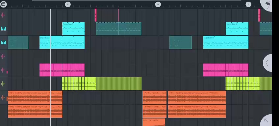Select long Neffex VOCALS clip, lower row
This screenshot has width=279, height=126.
(x=197, y=111)
